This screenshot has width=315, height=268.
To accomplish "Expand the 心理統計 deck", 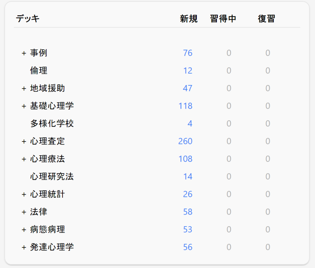I will coord(24,195).
